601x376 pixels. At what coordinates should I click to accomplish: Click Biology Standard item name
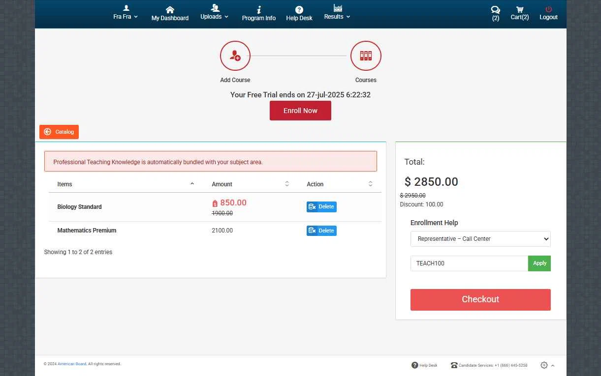79,207
